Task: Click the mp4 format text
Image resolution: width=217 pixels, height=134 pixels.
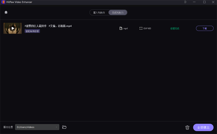Action: pos(125,29)
